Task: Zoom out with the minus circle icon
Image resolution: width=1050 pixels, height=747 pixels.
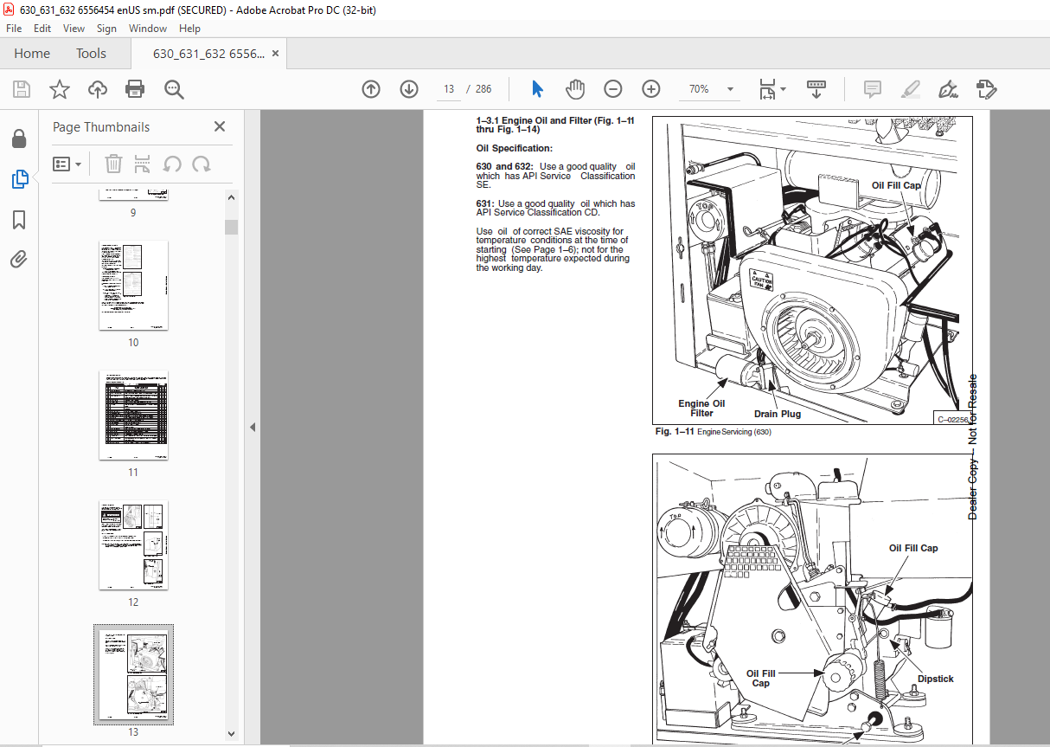Action: tap(613, 89)
